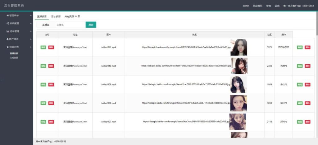This screenshot has width=318, height=145.
Task: Click the vertical scrollbar on the right edge
Action: (x=317, y=25)
